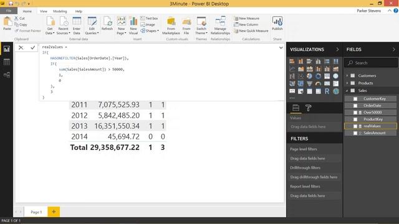Viewport: 399px width, 224px height.
Task: Click New Measure in Calculations
Action: 247,18
